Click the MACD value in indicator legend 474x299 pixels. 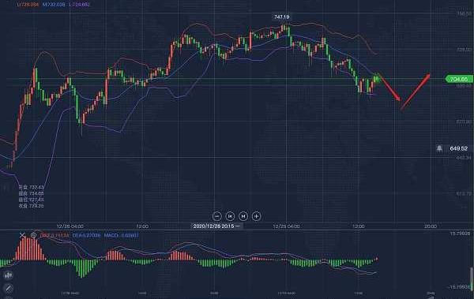tap(121, 235)
